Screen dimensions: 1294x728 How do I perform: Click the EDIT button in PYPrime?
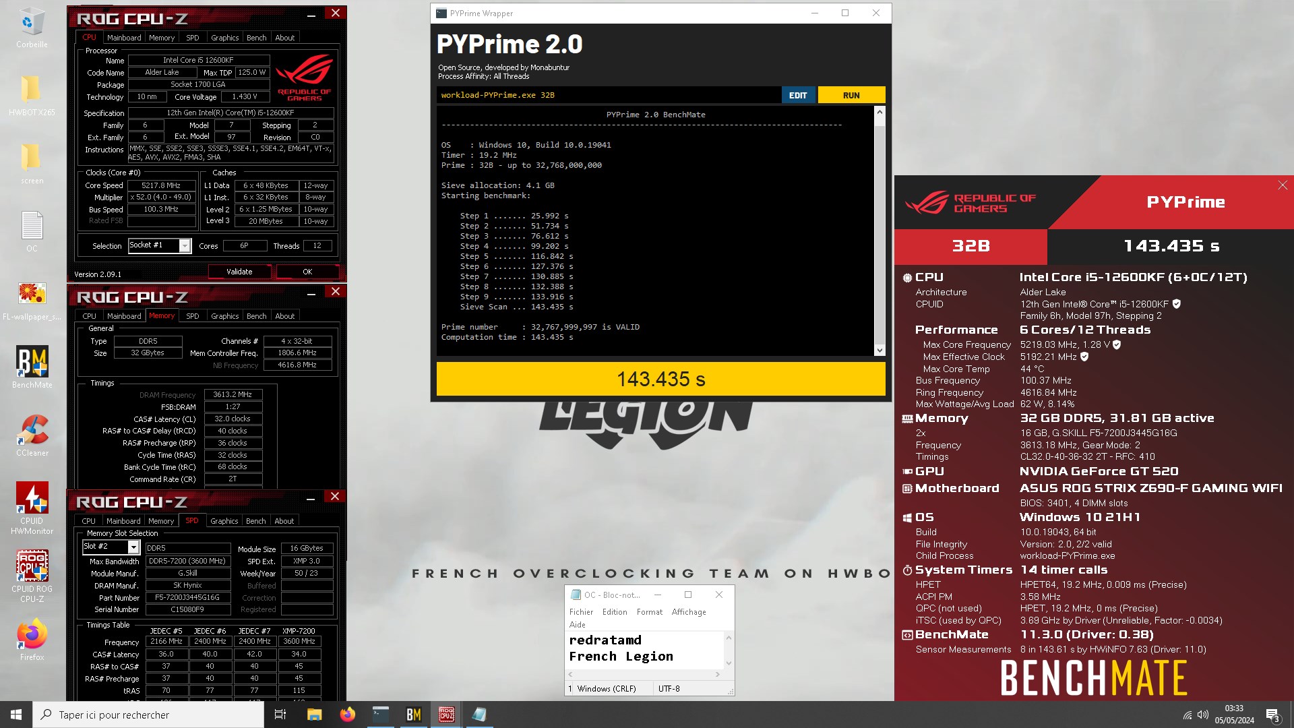click(x=799, y=95)
